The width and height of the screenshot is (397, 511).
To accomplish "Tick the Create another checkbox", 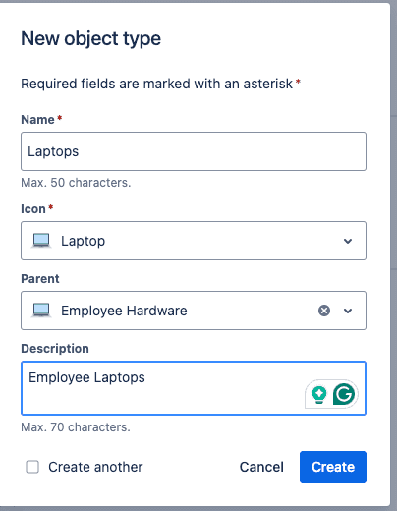I will [x=32, y=467].
